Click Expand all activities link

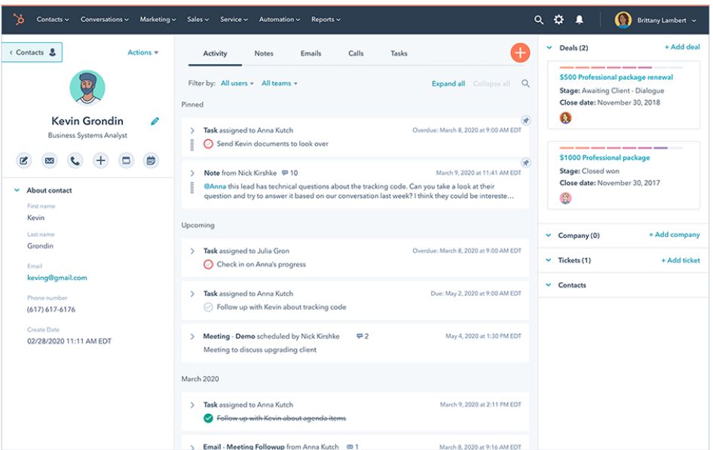(448, 84)
